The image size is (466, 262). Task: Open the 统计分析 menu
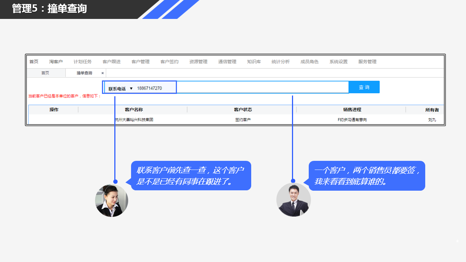[x=280, y=62]
